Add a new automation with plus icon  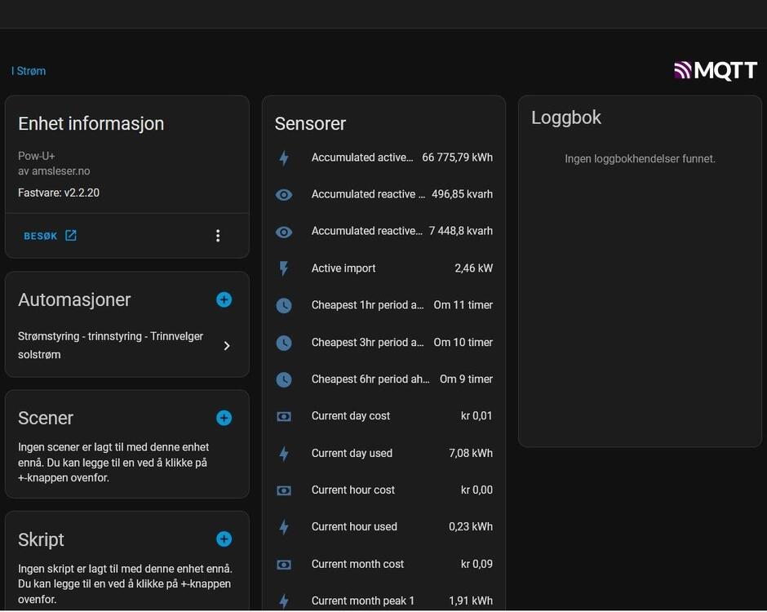pyautogui.click(x=224, y=300)
